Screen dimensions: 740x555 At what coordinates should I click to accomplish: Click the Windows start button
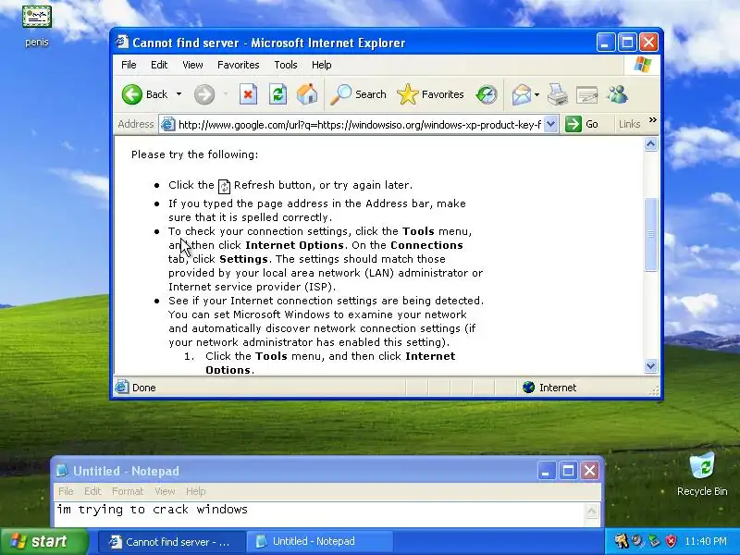click(43, 541)
